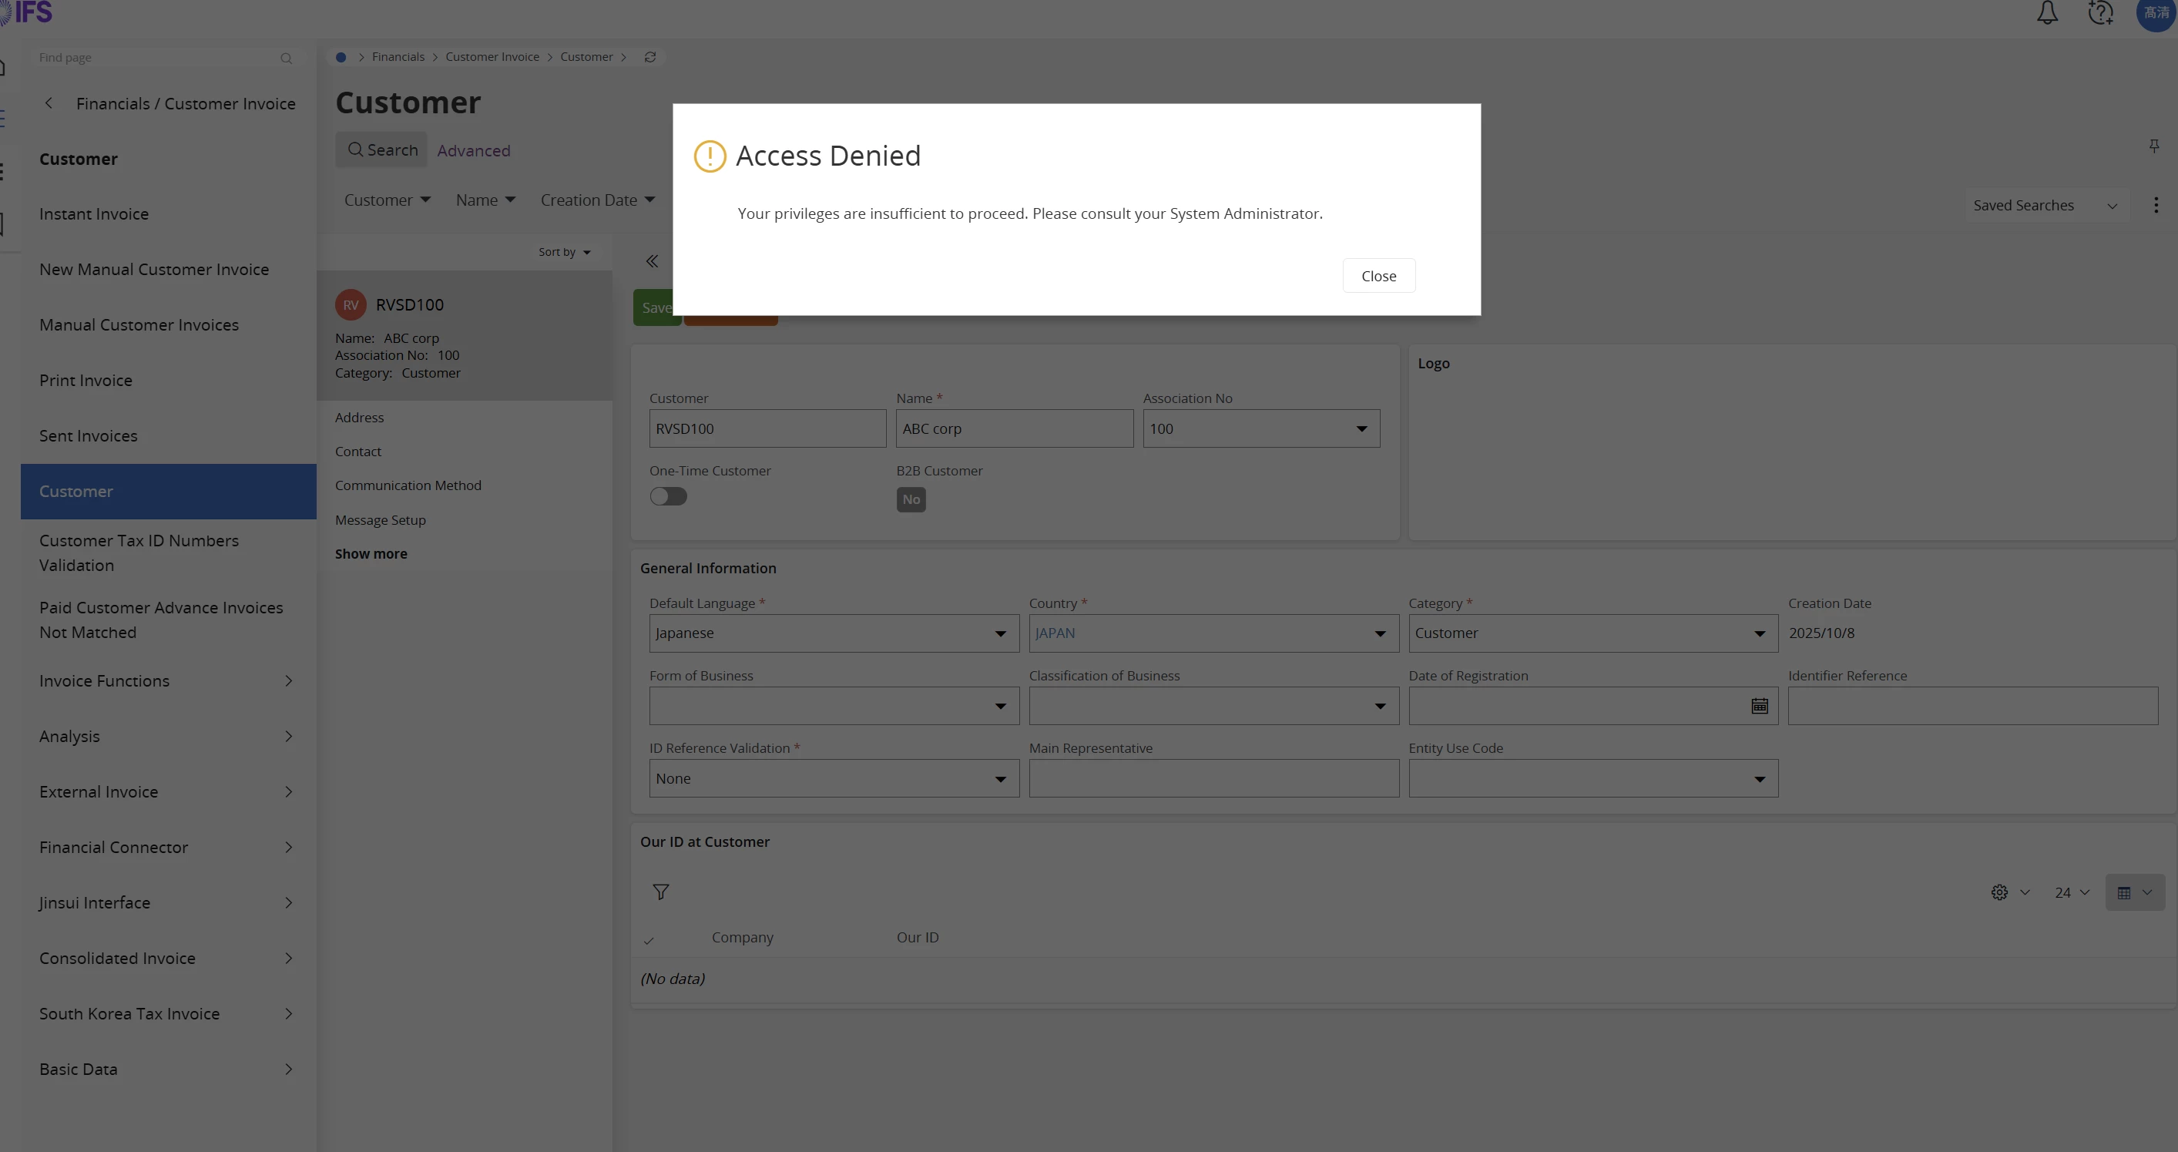Open notifications bell icon

pos(2047,12)
